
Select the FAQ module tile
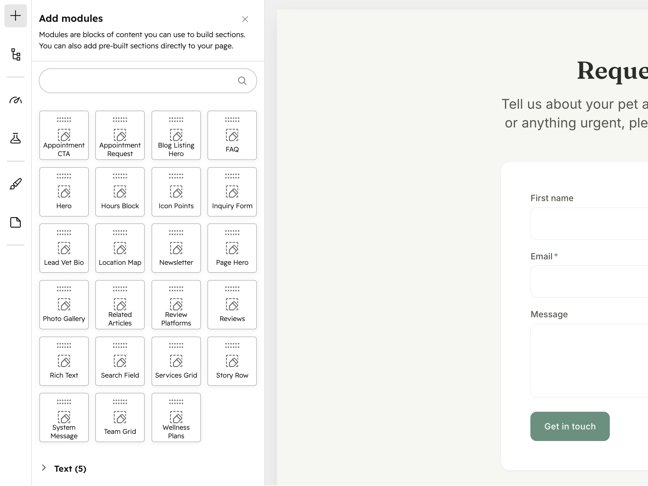[x=232, y=135]
